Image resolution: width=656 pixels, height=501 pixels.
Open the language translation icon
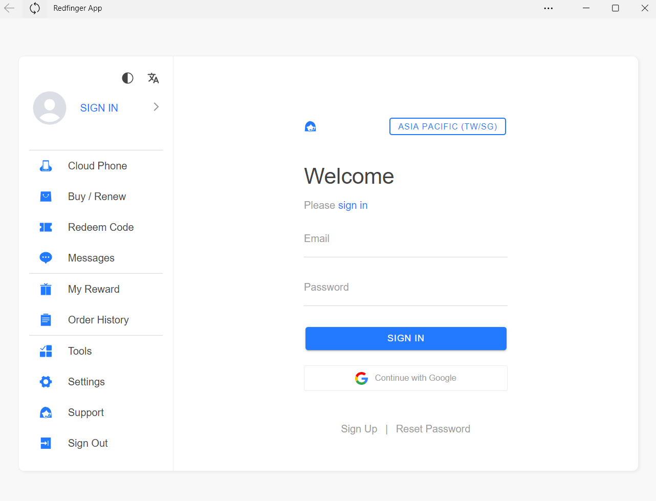(153, 78)
